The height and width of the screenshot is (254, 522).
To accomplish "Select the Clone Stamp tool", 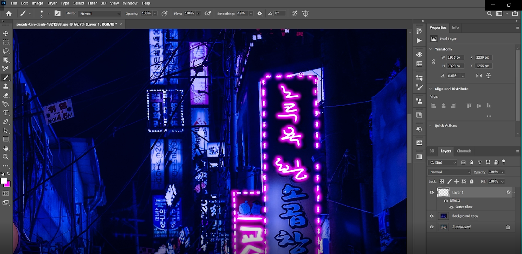I will [x=6, y=86].
